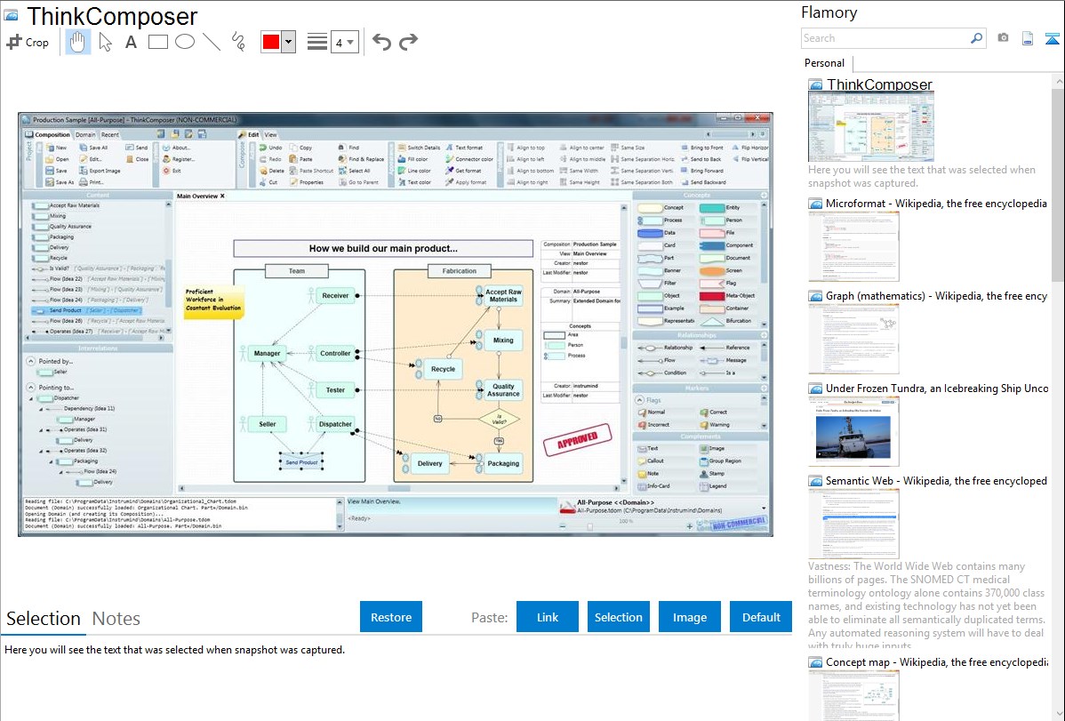Click the rightmost icon beside the Search field
1065x721 pixels.
click(x=1052, y=38)
